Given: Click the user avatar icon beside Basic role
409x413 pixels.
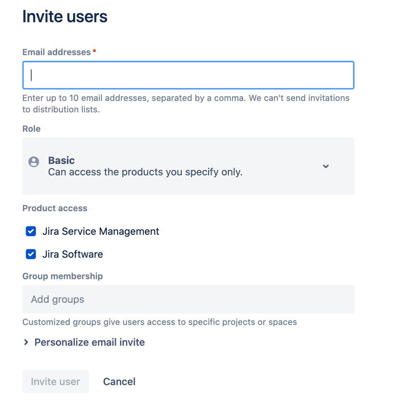Looking at the screenshot, I should (x=34, y=162).
